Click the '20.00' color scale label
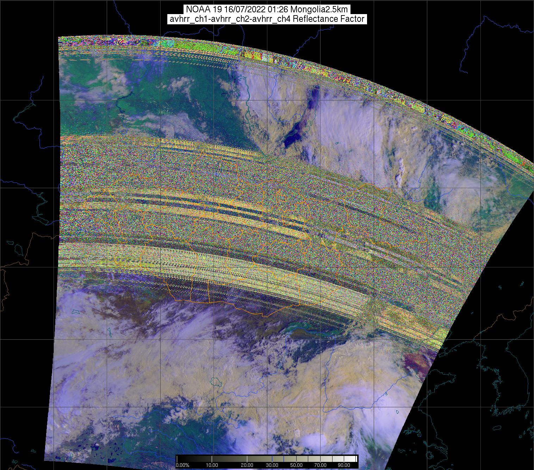Image resolution: width=534 pixels, height=470 pixels. point(247,465)
